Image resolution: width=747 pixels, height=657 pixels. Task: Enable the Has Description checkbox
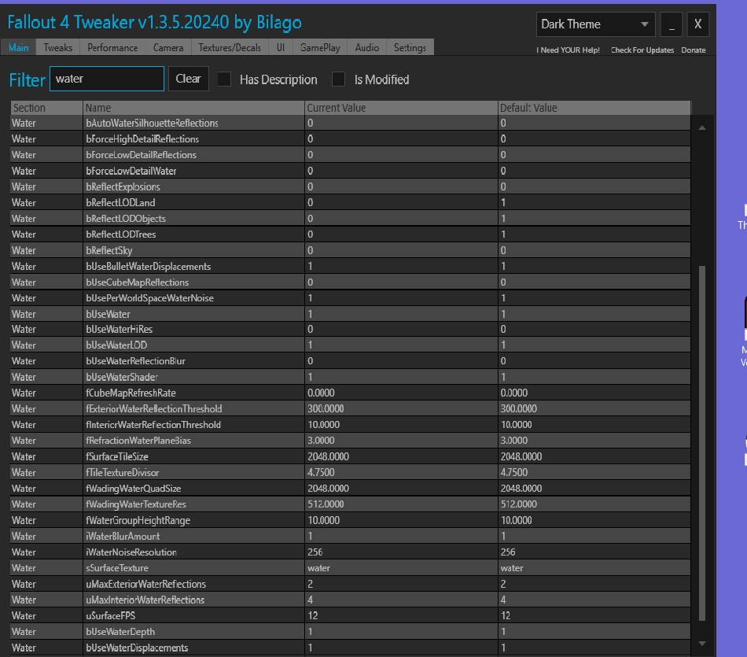pyautogui.click(x=225, y=79)
